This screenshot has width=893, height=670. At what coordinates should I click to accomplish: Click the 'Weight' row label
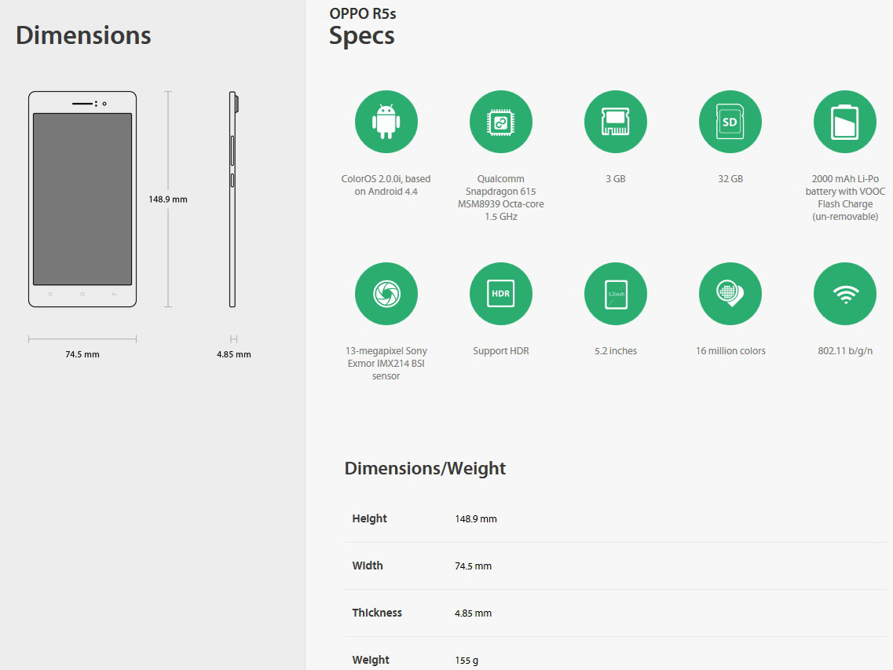[x=371, y=660]
